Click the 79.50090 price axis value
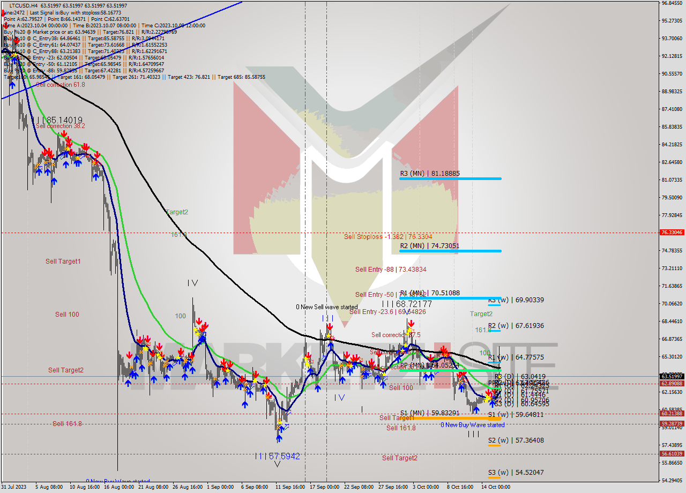 point(672,198)
